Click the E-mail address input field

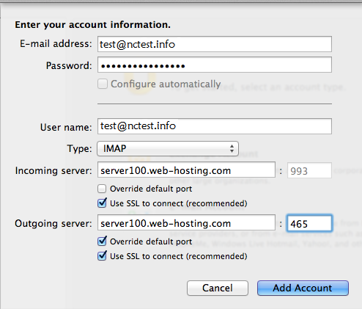(215, 44)
